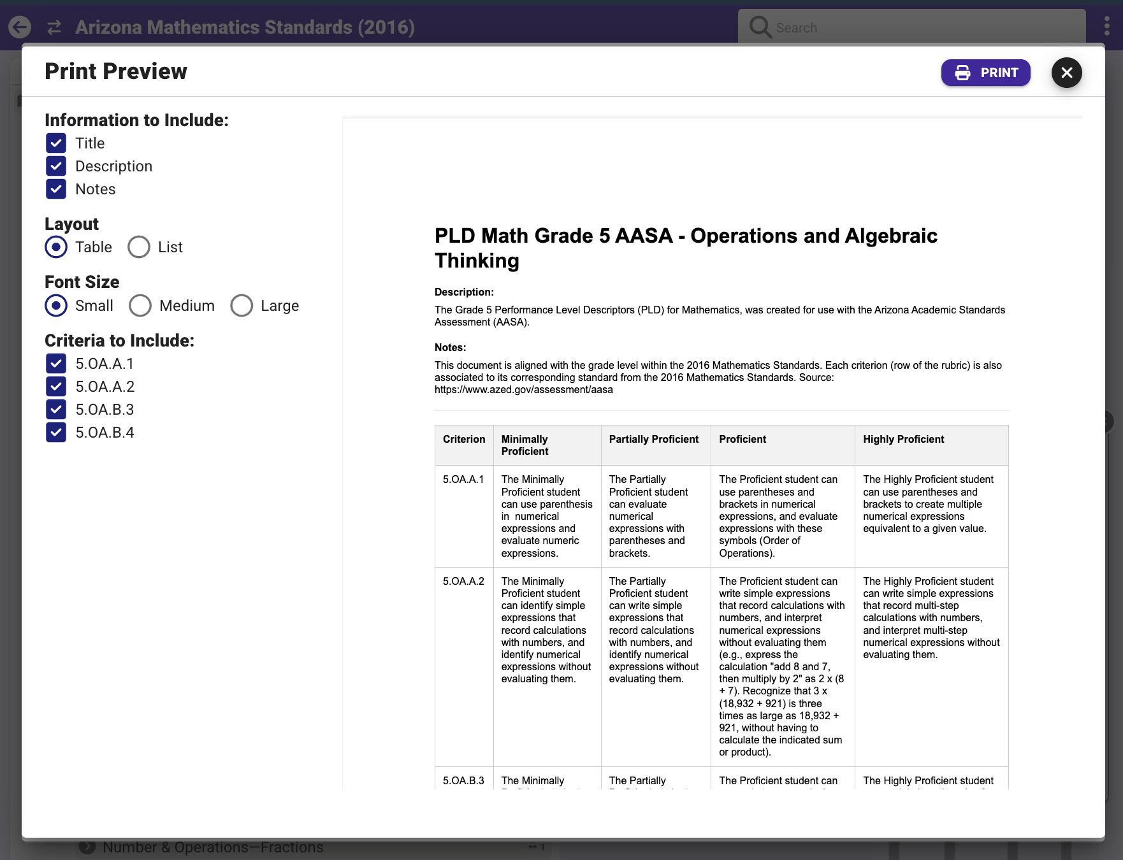Viewport: 1123px width, 860px height.
Task: Click the 'Description:' label in preview
Action: 464,292
